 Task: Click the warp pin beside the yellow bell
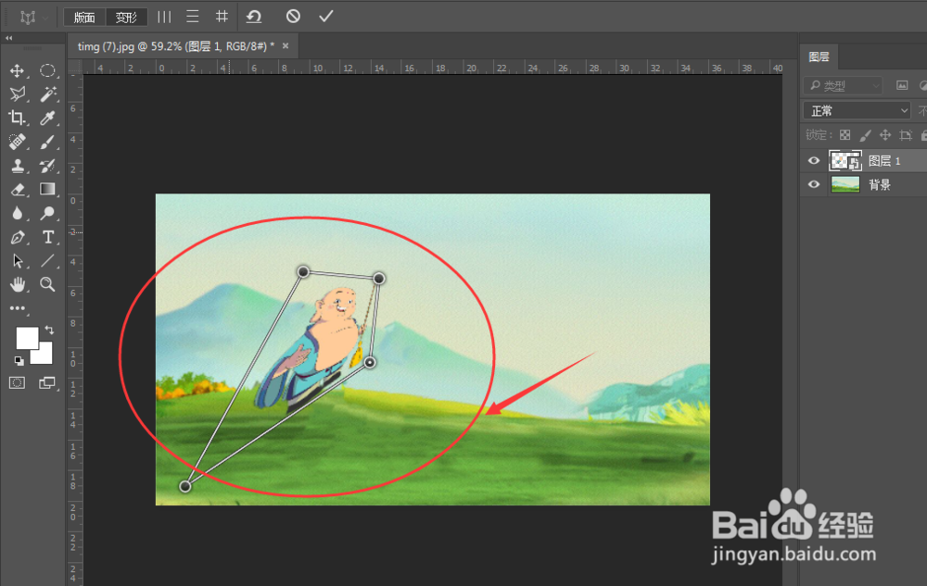click(x=370, y=362)
